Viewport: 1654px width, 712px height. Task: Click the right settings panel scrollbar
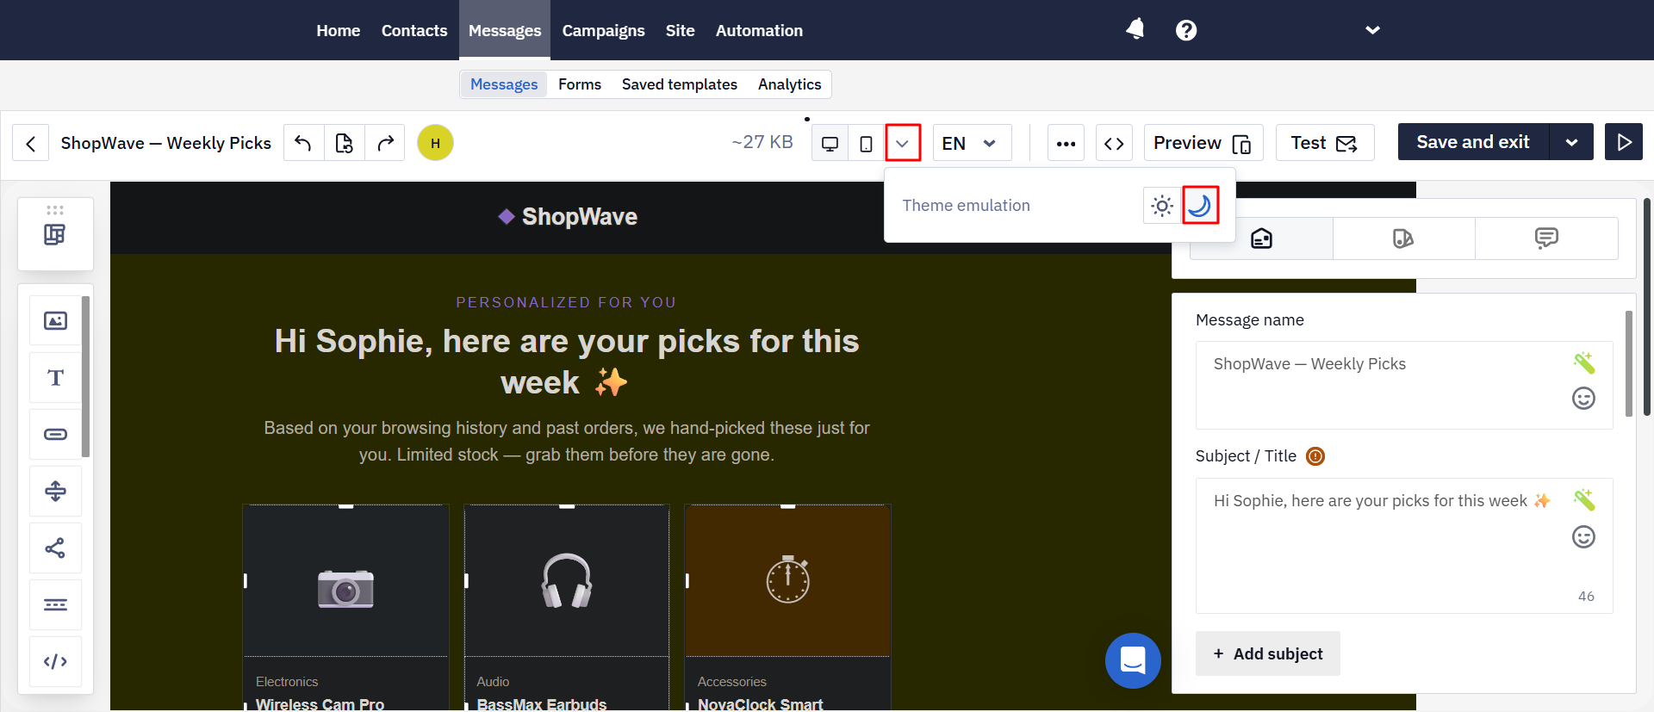point(1628,363)
